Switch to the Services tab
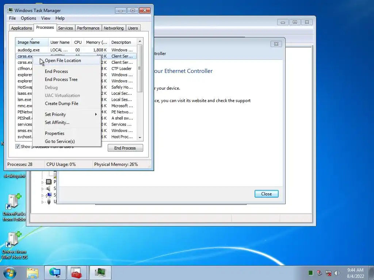Screen dimensions: 374x280 coord(65,28)
